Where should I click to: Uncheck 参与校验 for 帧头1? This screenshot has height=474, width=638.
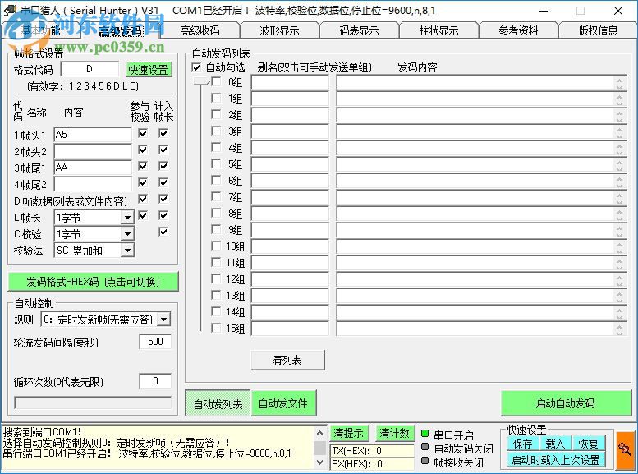[143, 133]
